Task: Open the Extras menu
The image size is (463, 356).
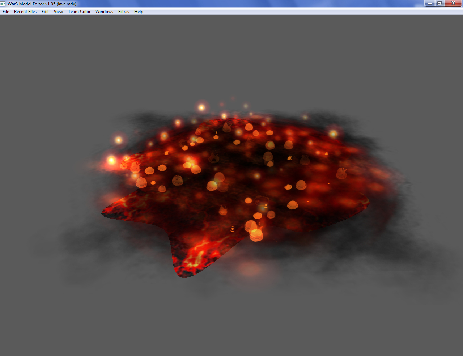Action: [x=124, y=12]
